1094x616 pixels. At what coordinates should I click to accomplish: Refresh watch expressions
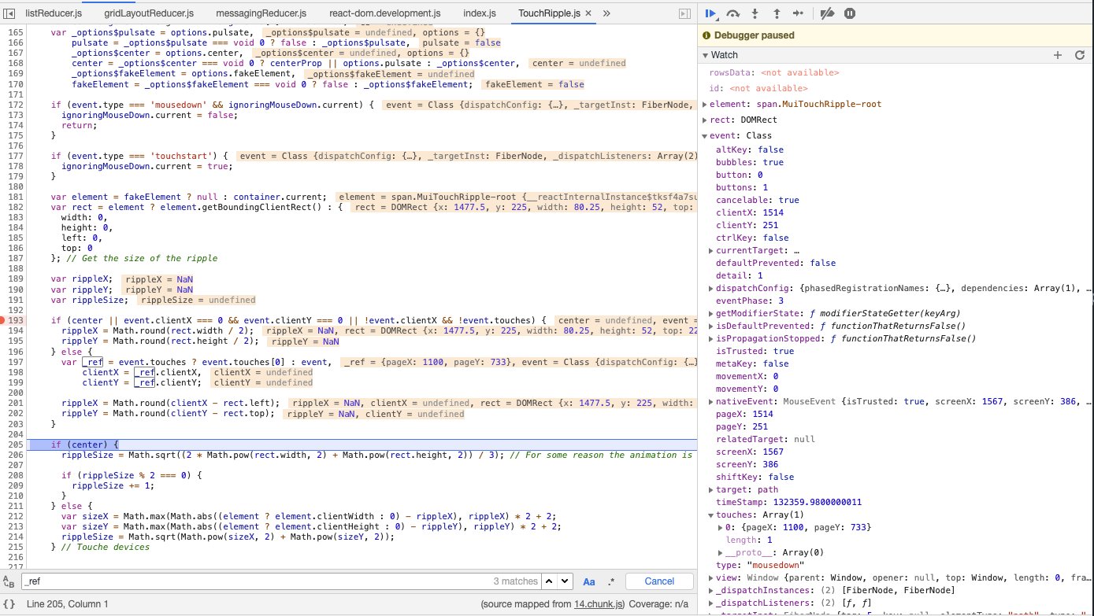[1080, 55]
